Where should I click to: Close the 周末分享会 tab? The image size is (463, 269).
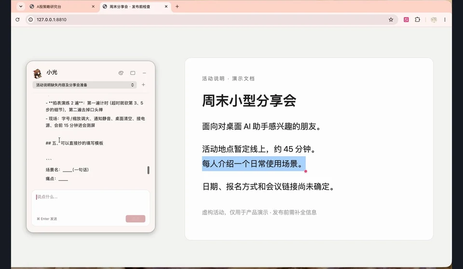point(166,6)
